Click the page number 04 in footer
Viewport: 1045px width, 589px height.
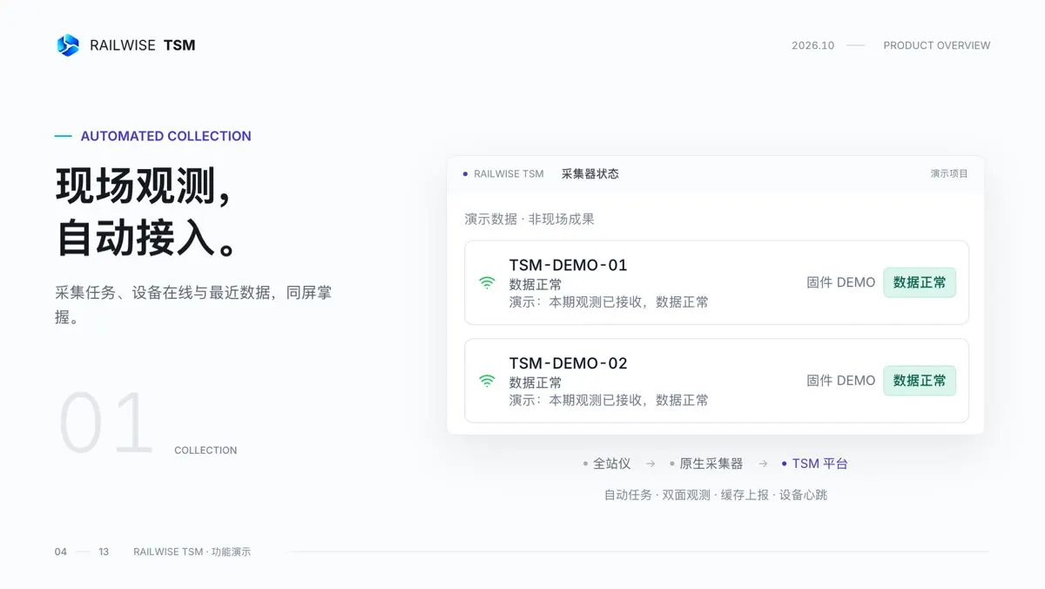click(x=61, y=552)
